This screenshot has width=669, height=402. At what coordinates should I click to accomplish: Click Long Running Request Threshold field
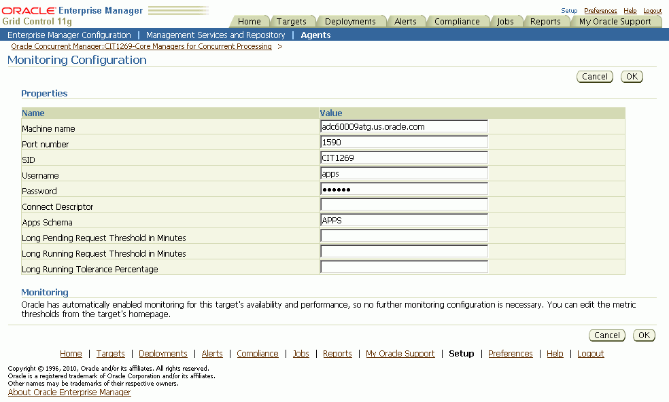[x=404, y=251]
